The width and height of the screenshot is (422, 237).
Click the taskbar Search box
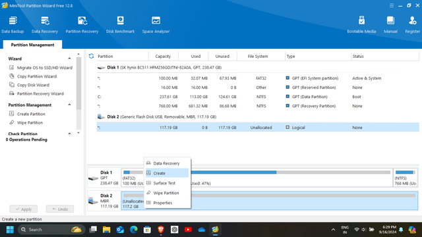[51, 230]
